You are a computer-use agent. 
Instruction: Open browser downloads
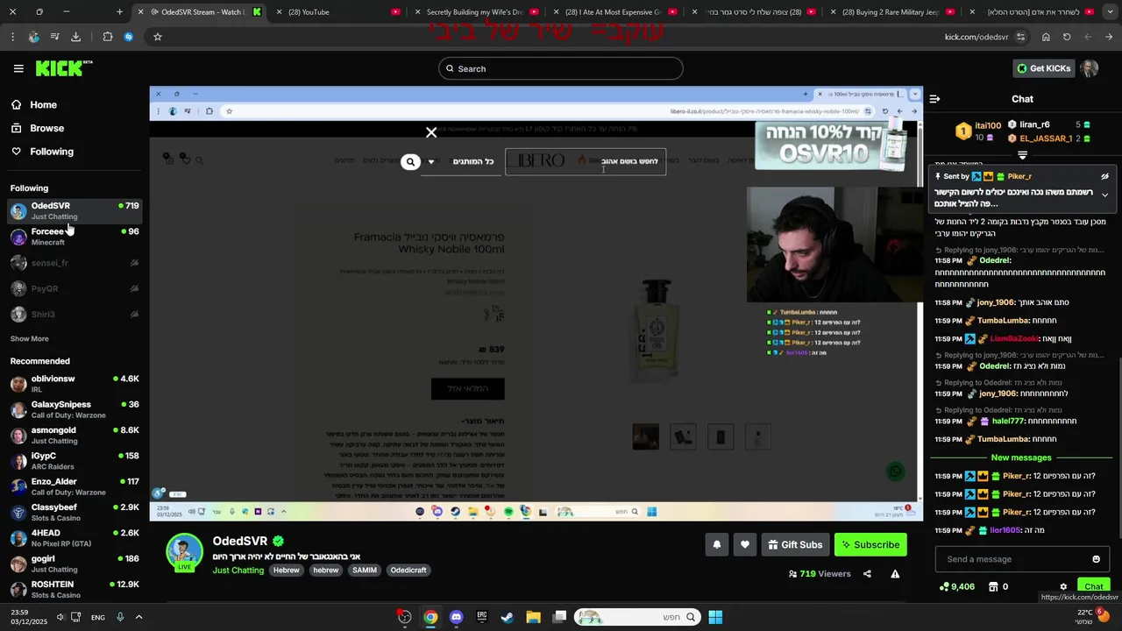(75, 37)
